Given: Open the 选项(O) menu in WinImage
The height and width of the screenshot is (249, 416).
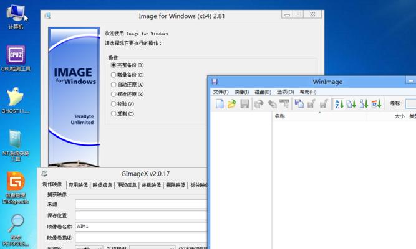Looking at the screenshot, I should (x=285, y=92).
